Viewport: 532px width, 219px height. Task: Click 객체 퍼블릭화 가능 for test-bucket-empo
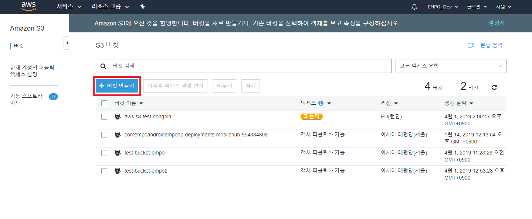tap(323, 153)
